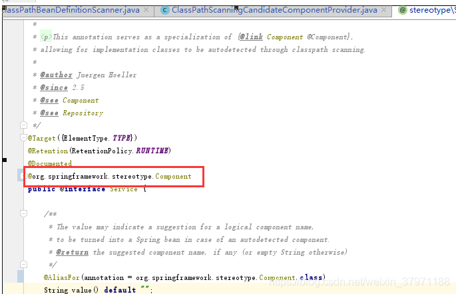The width and height of the screenshot is (456, 294).
Task: Click @Target annotation
Action: [41, 138]
